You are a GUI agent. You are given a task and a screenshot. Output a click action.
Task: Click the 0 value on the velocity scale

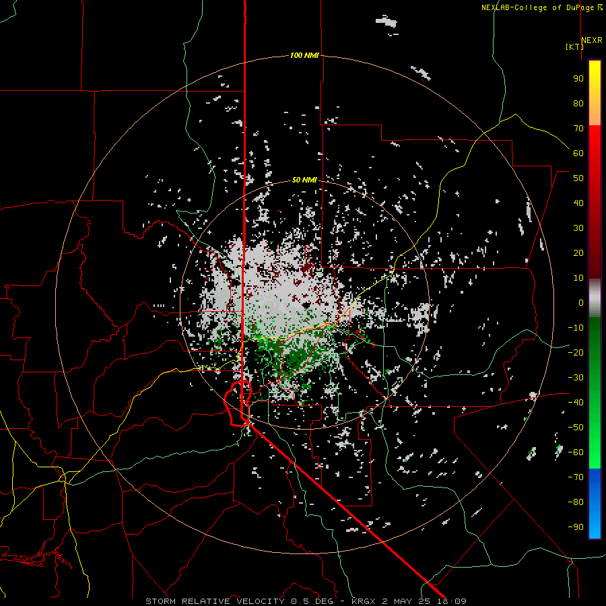[x=581, y=303]
